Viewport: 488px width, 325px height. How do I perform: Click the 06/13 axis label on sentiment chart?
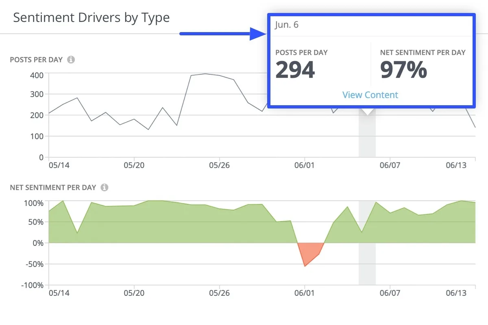coord(456,292)
